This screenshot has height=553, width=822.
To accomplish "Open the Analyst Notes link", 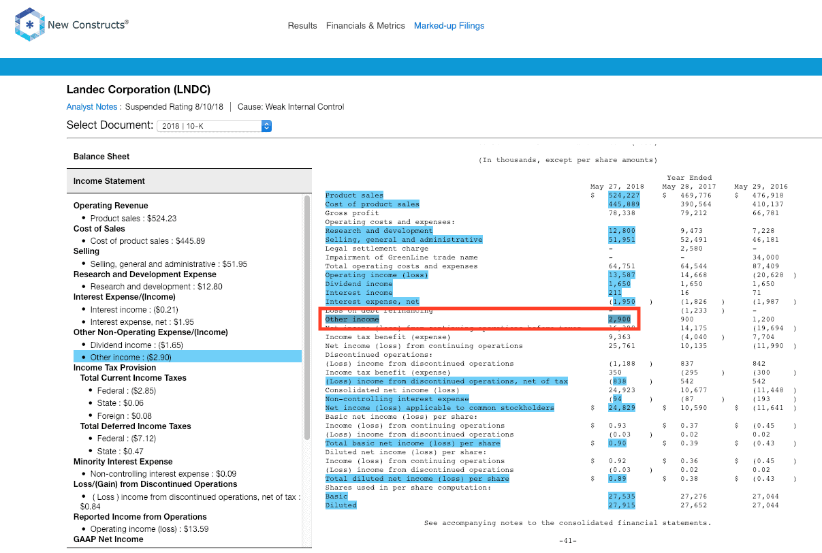I will (x=92, y=107).
